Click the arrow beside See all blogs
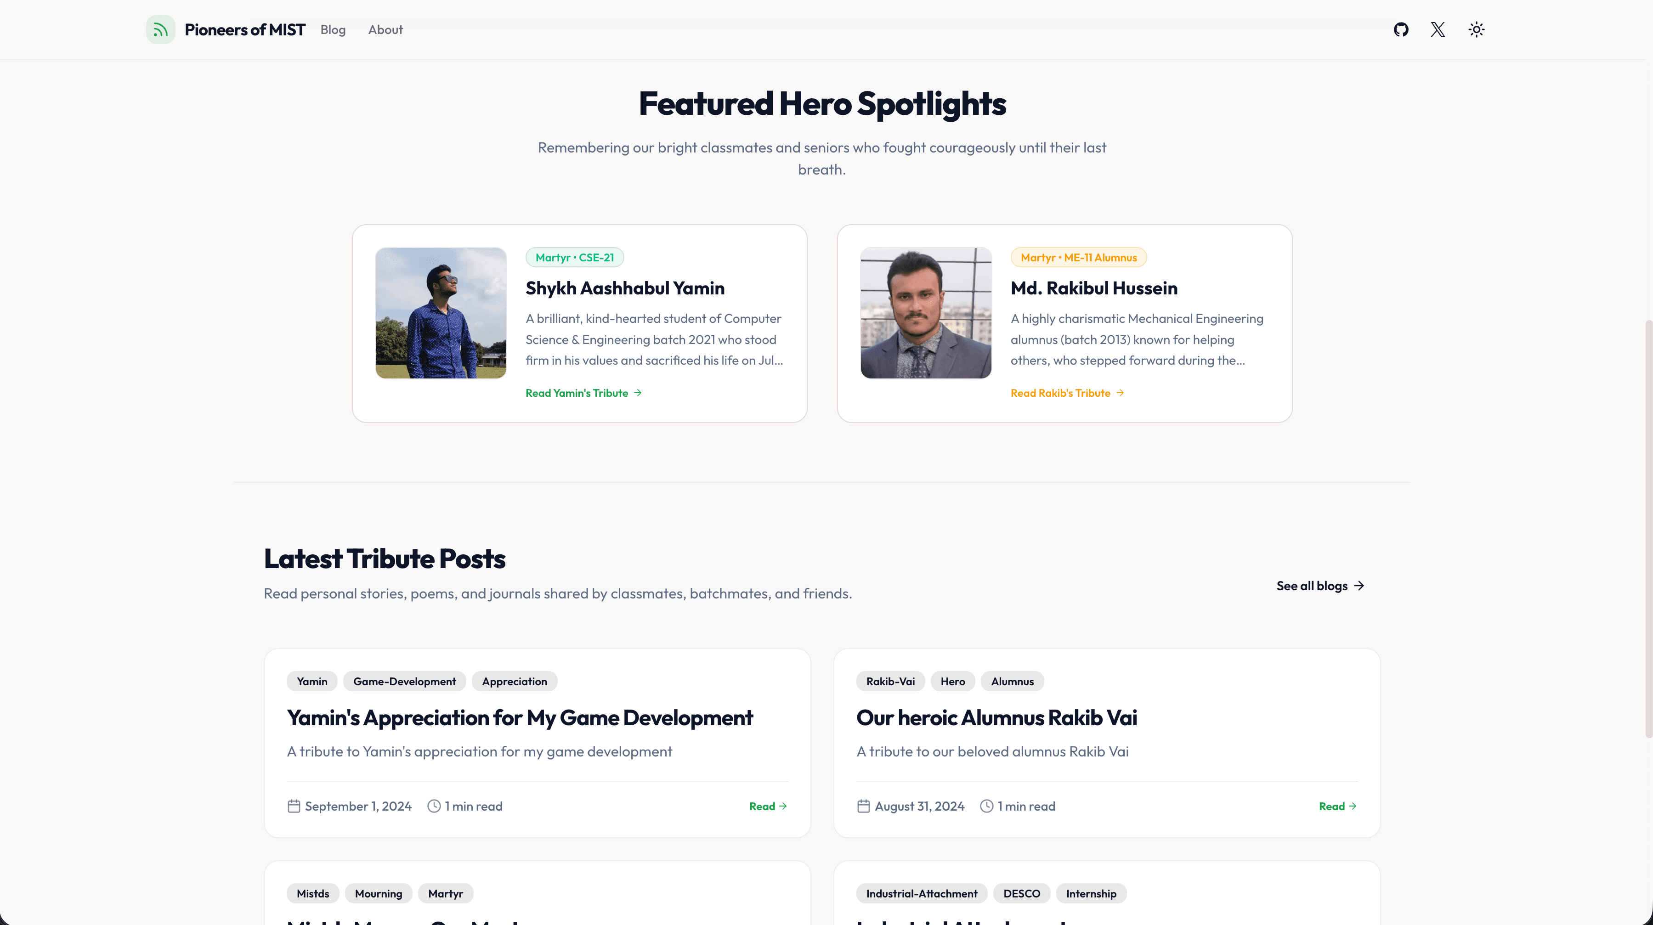 pyautogui.click(x=1359, y=586)
